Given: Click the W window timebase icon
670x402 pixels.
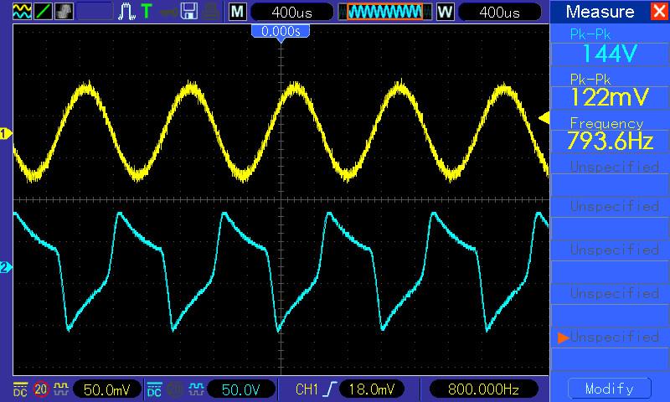Looking at the screenshot, I should pos(444,12).
